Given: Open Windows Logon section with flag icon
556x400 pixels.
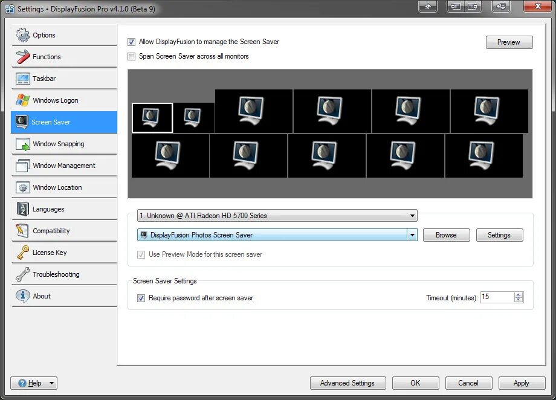Looking at the screenshot, I should click(64, 100).
